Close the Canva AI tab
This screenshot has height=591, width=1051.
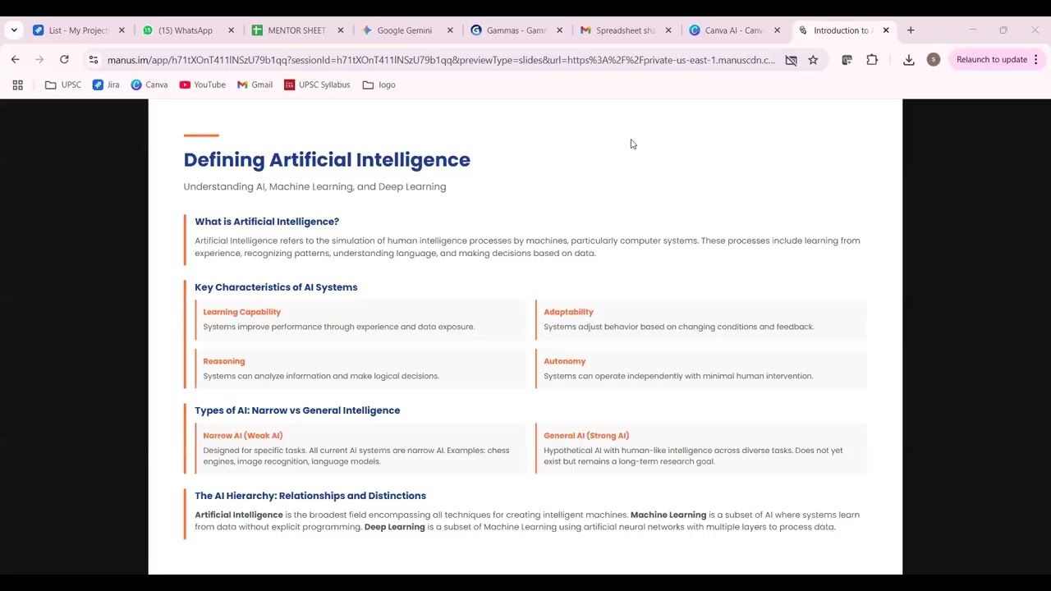pyautogui.click(x=777, y=30)
